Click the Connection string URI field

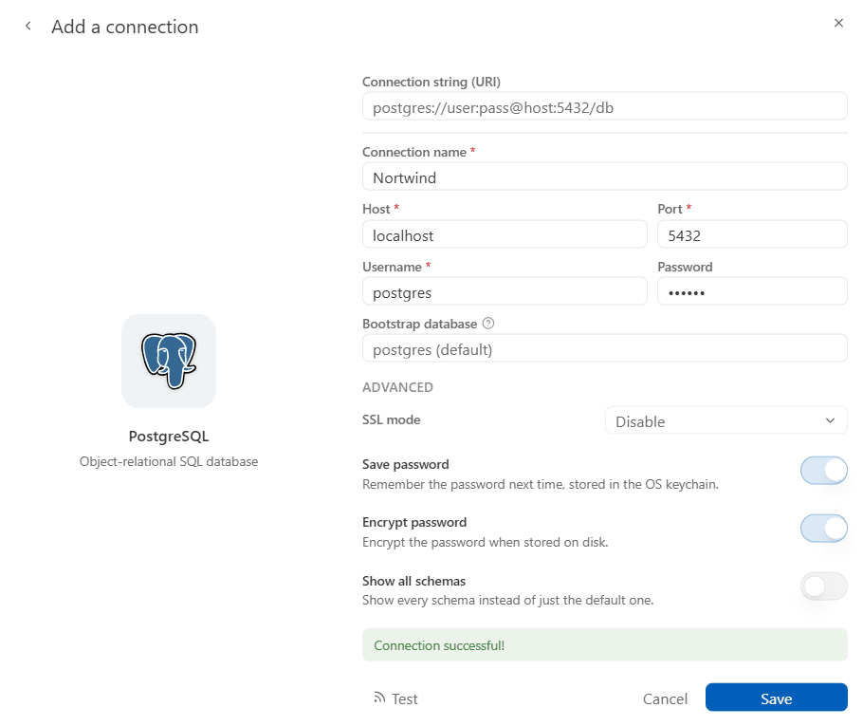[x=604, y=107]
